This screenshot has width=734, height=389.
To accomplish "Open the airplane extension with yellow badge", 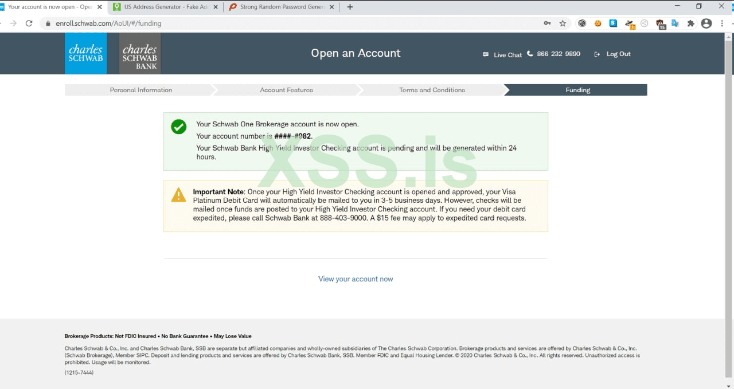I will click(630, 24).
